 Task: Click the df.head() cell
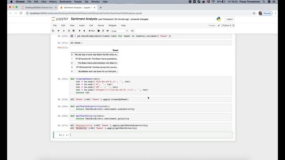(x=151, y=43)
